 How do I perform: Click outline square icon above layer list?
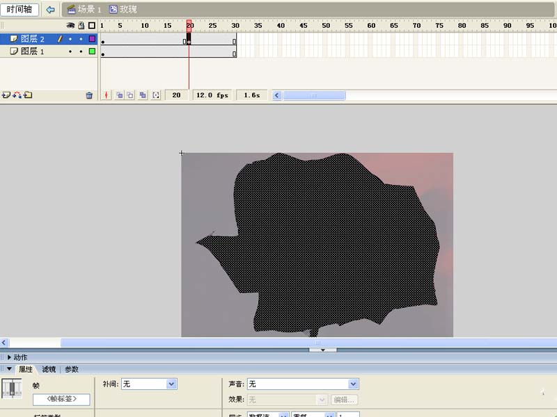click(92, 26)
